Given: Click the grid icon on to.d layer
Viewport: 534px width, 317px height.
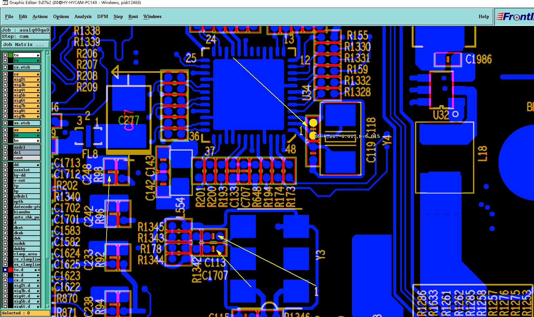Looking at the screenshot, I should [x=39, y=270].
